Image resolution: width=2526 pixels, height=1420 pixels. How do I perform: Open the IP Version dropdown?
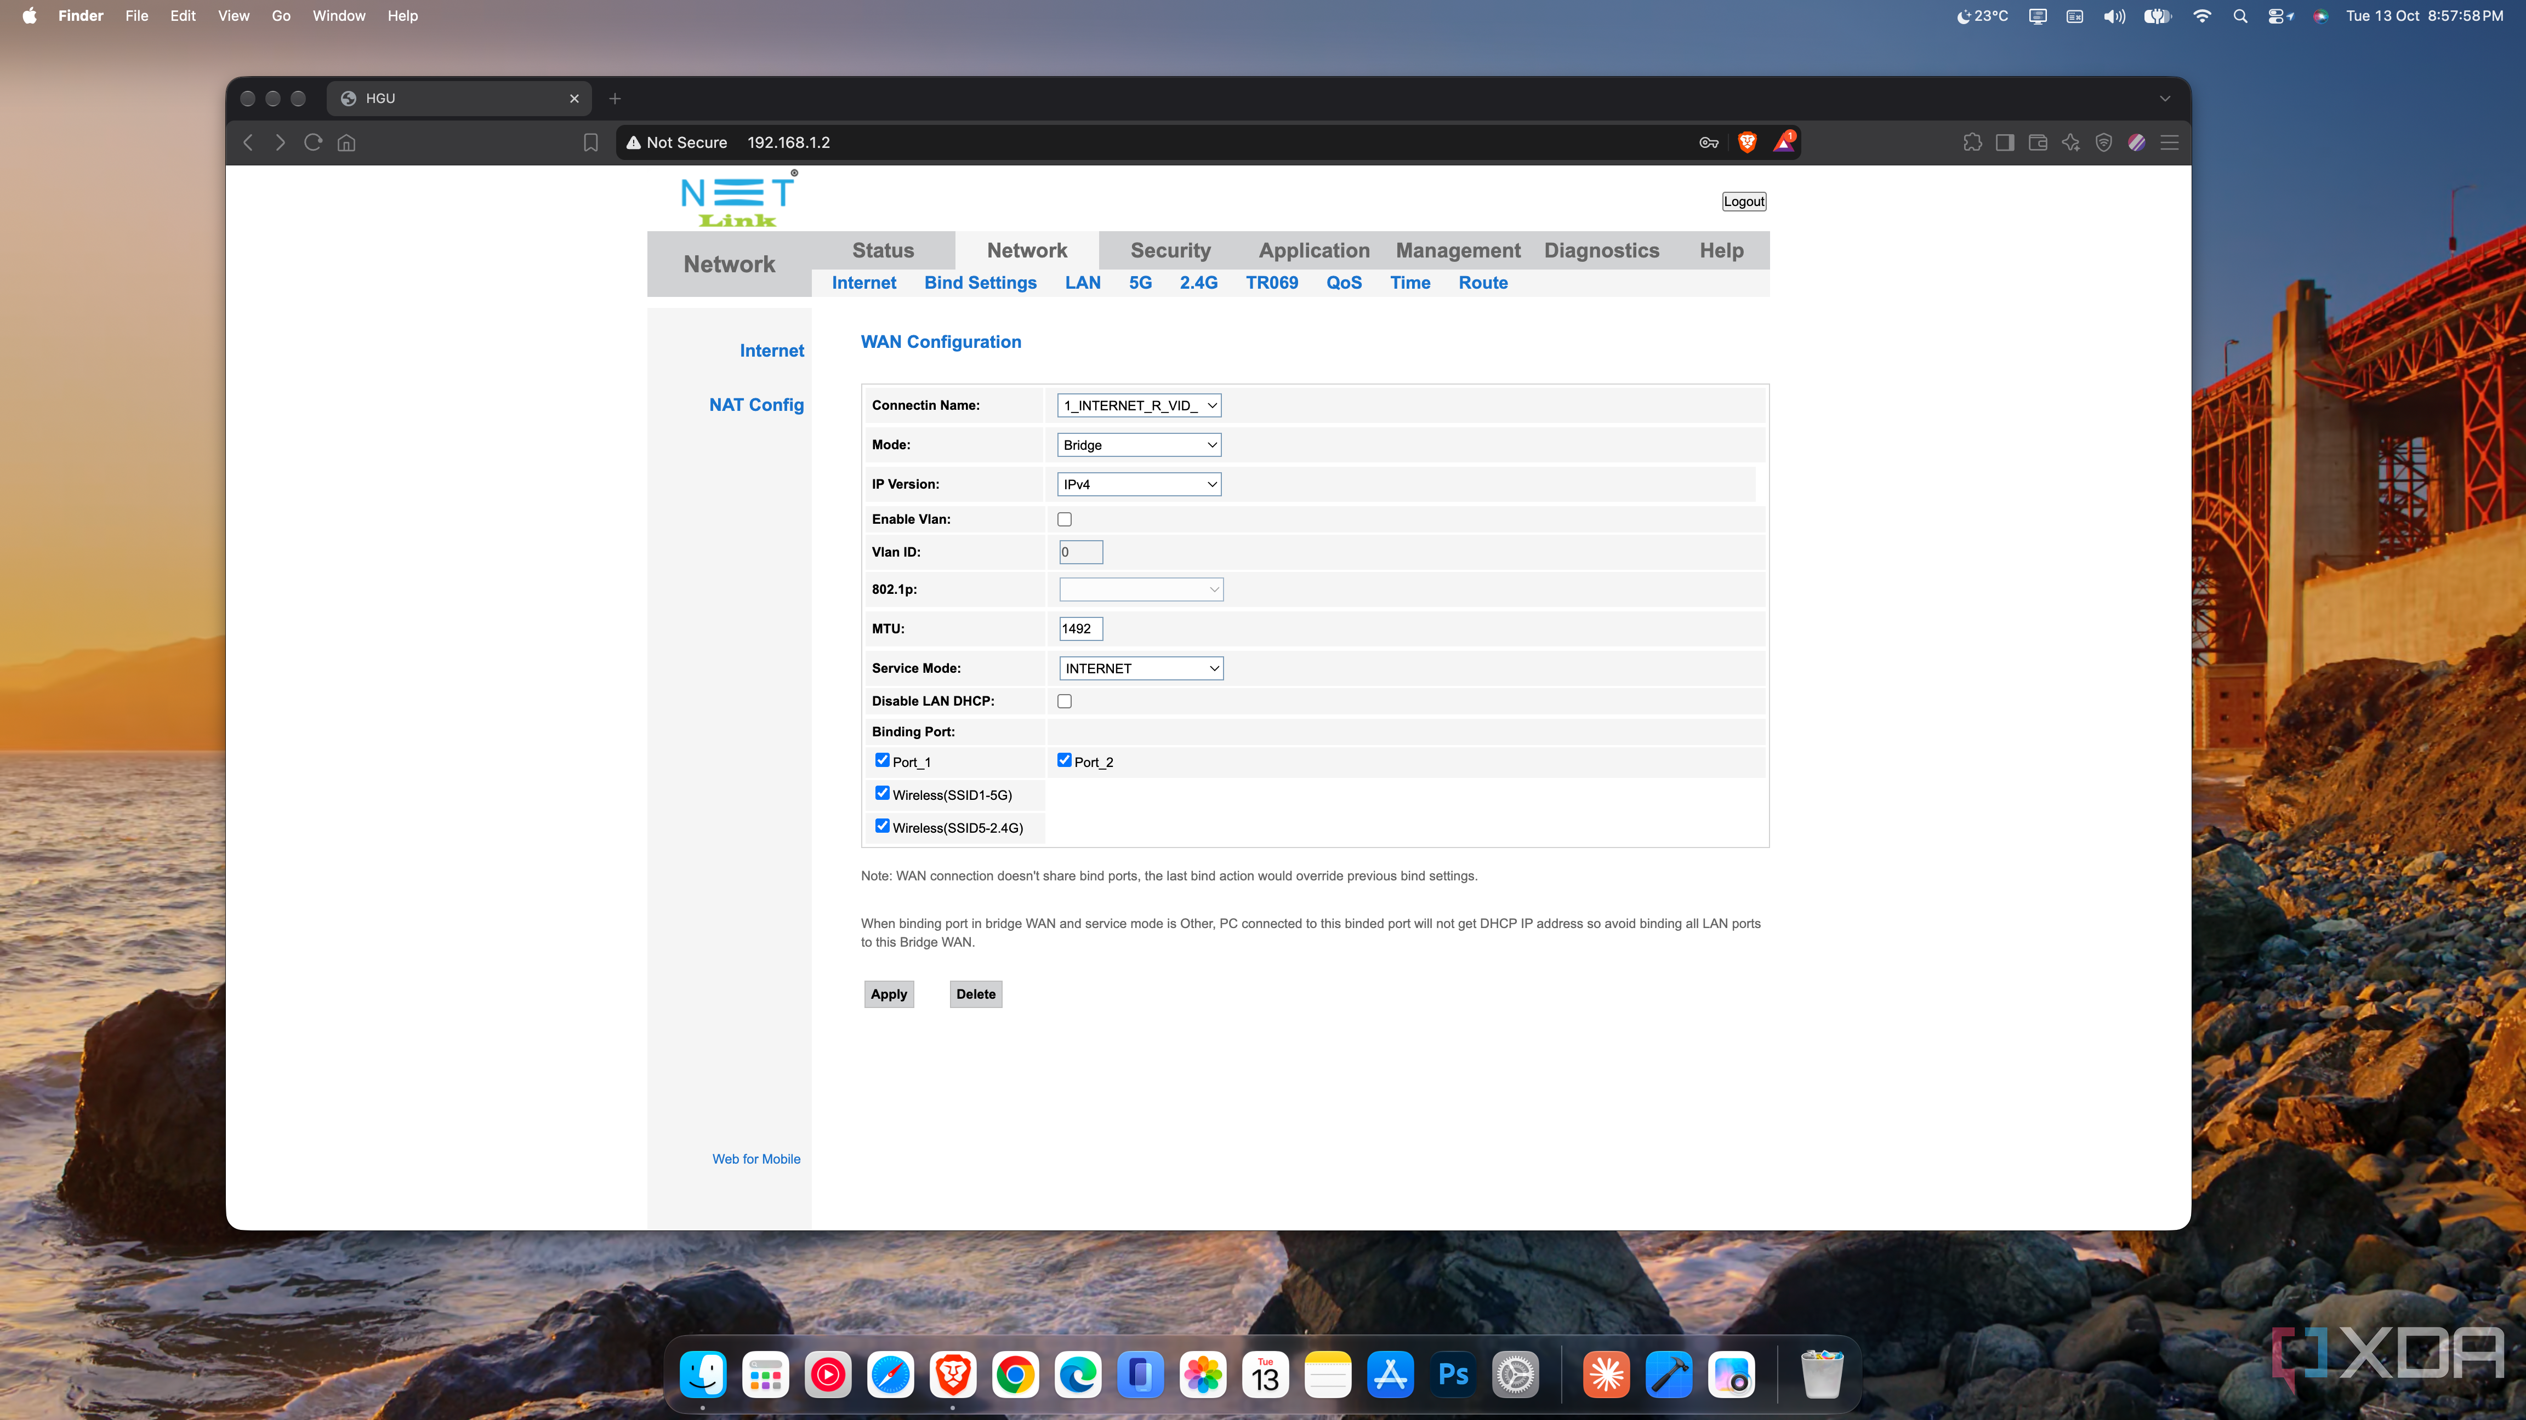tap(1140, 484)
